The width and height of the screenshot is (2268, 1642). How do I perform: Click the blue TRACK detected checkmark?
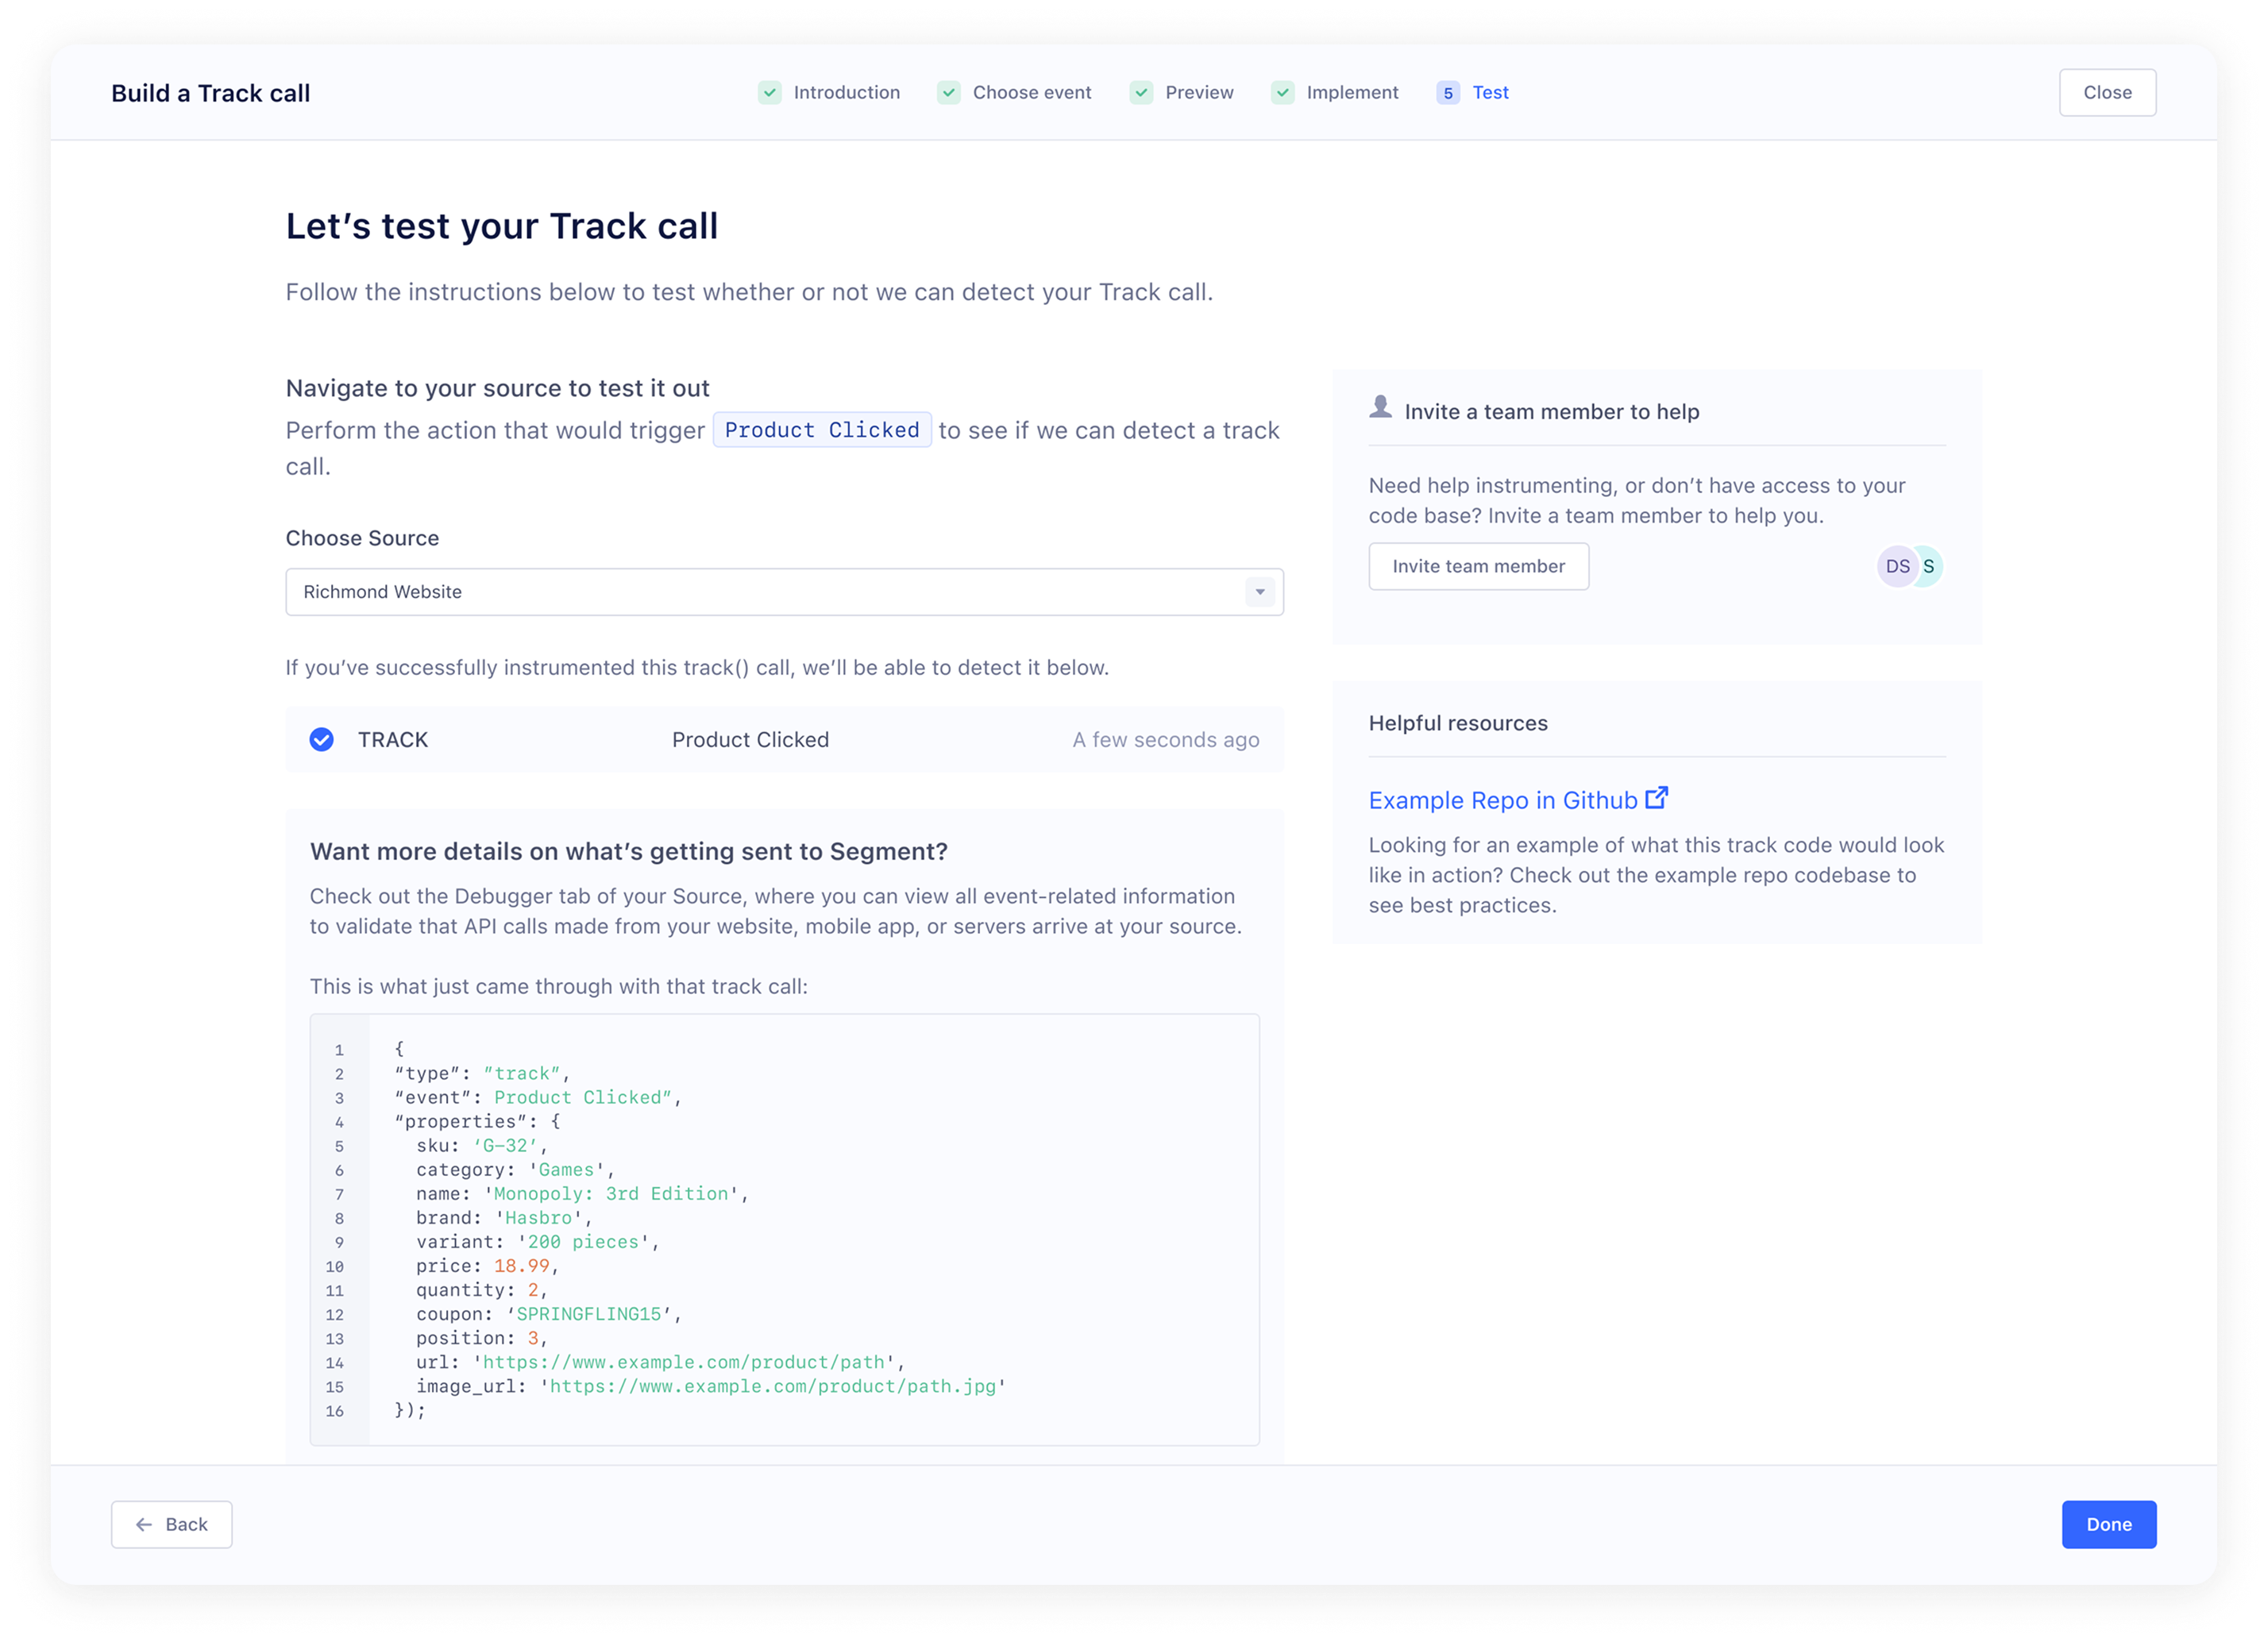click(x=321, y=739)
